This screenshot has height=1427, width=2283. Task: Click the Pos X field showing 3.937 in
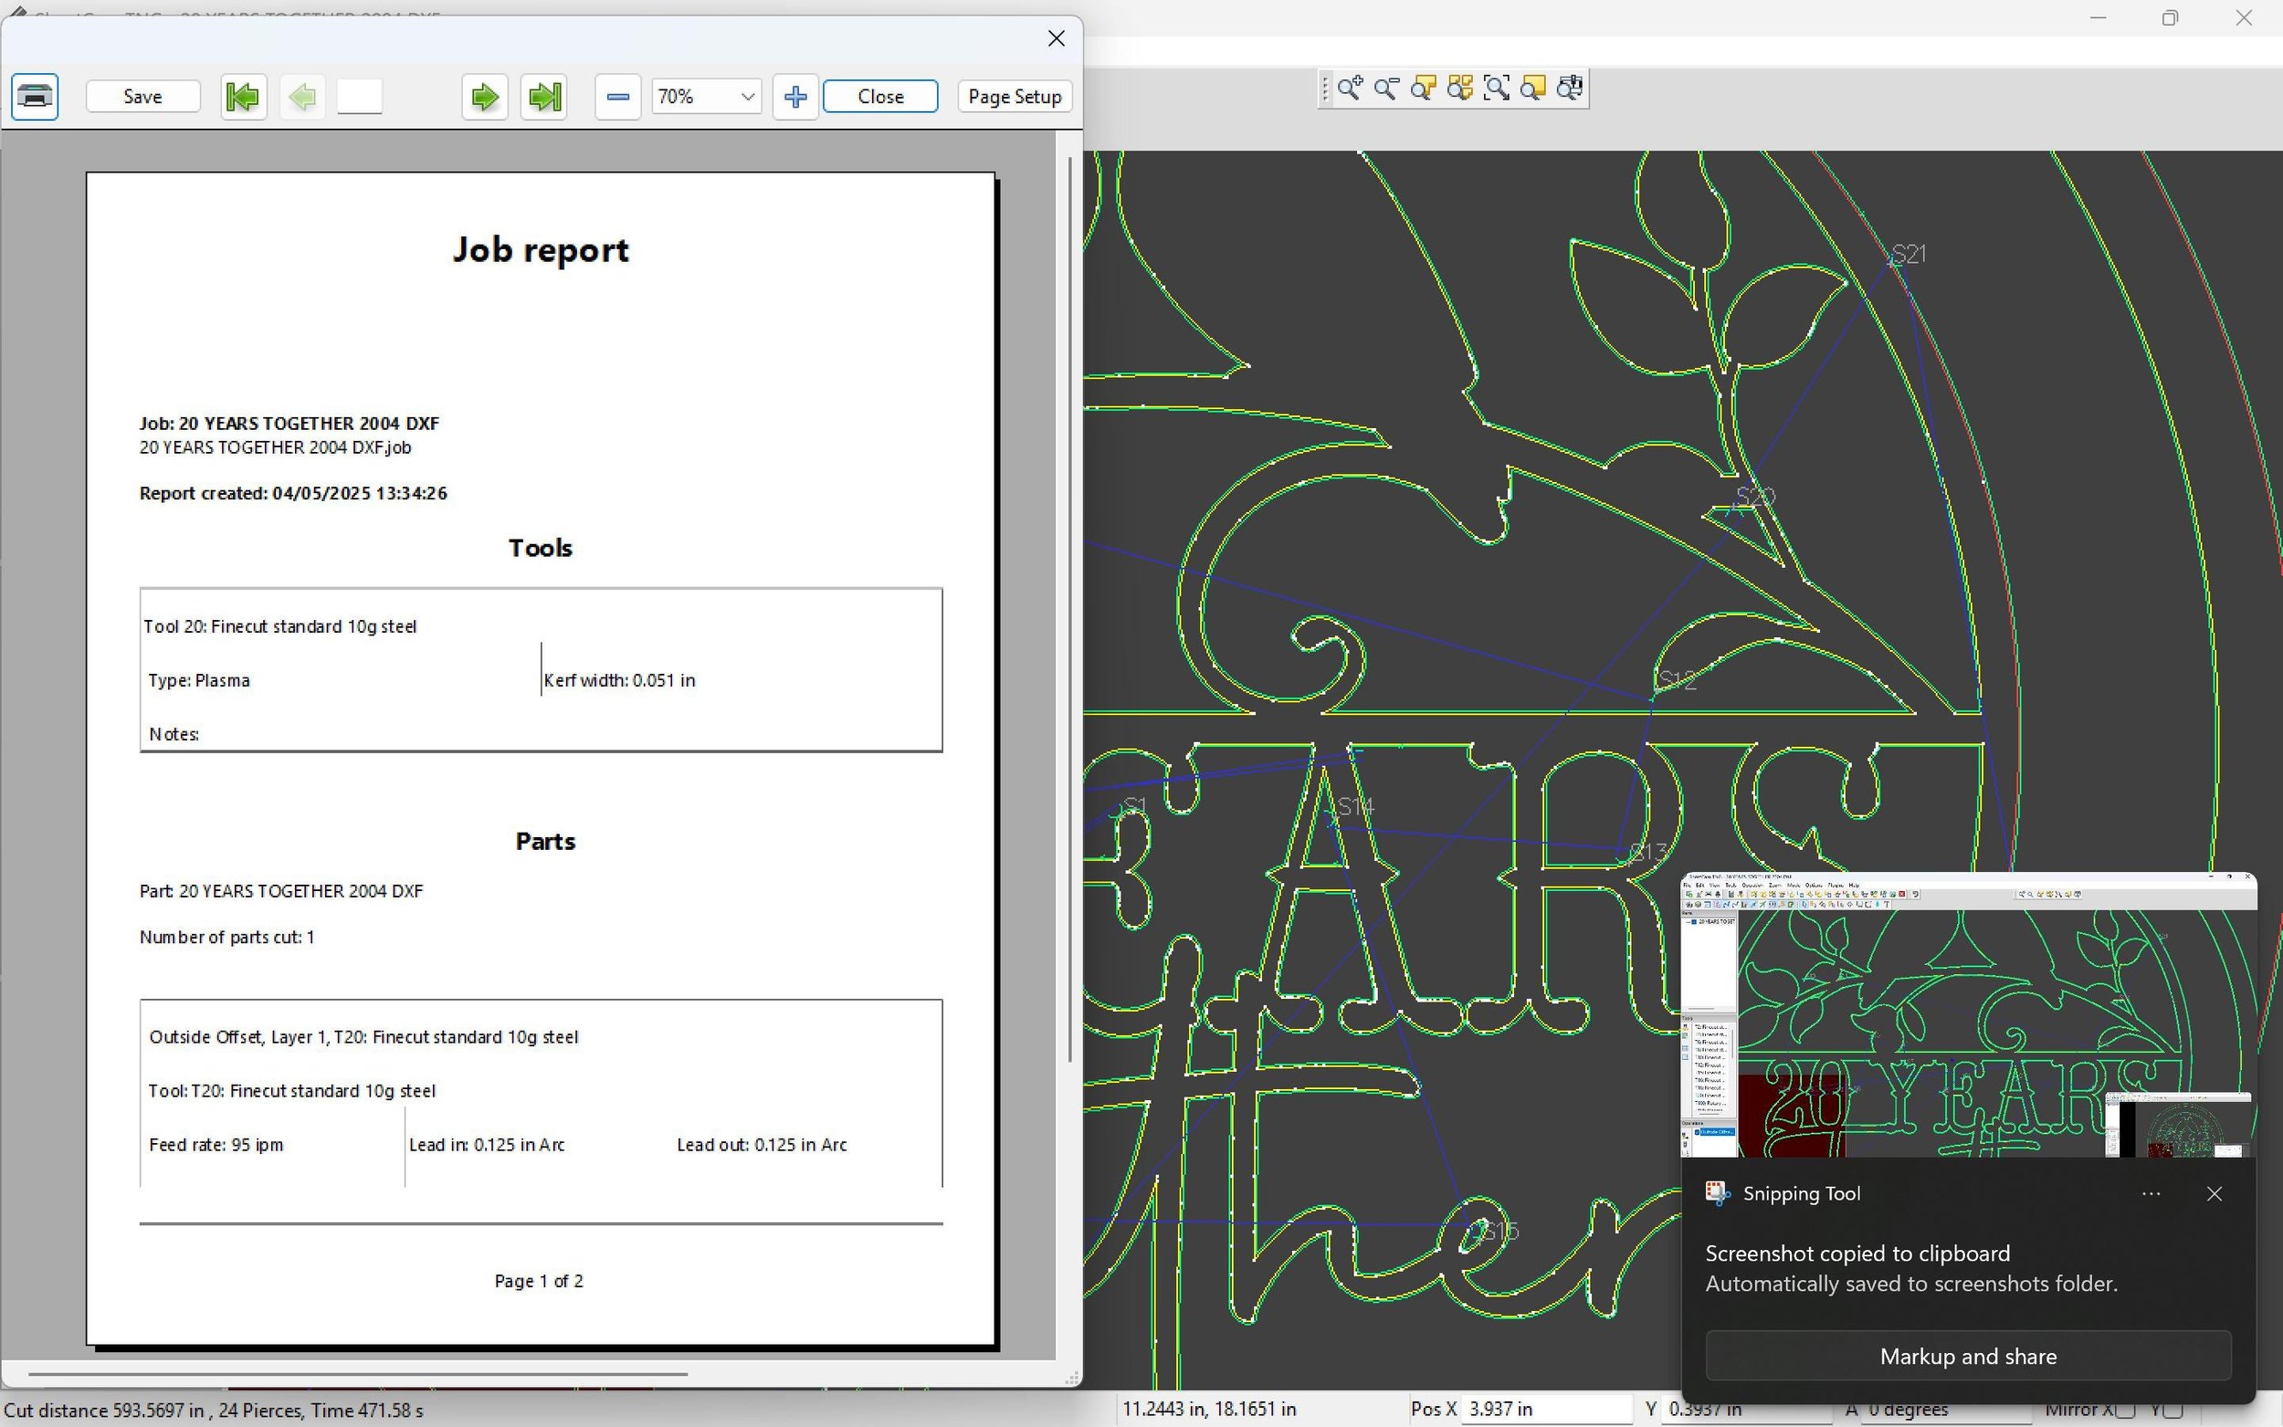tap(1546, 1408)
